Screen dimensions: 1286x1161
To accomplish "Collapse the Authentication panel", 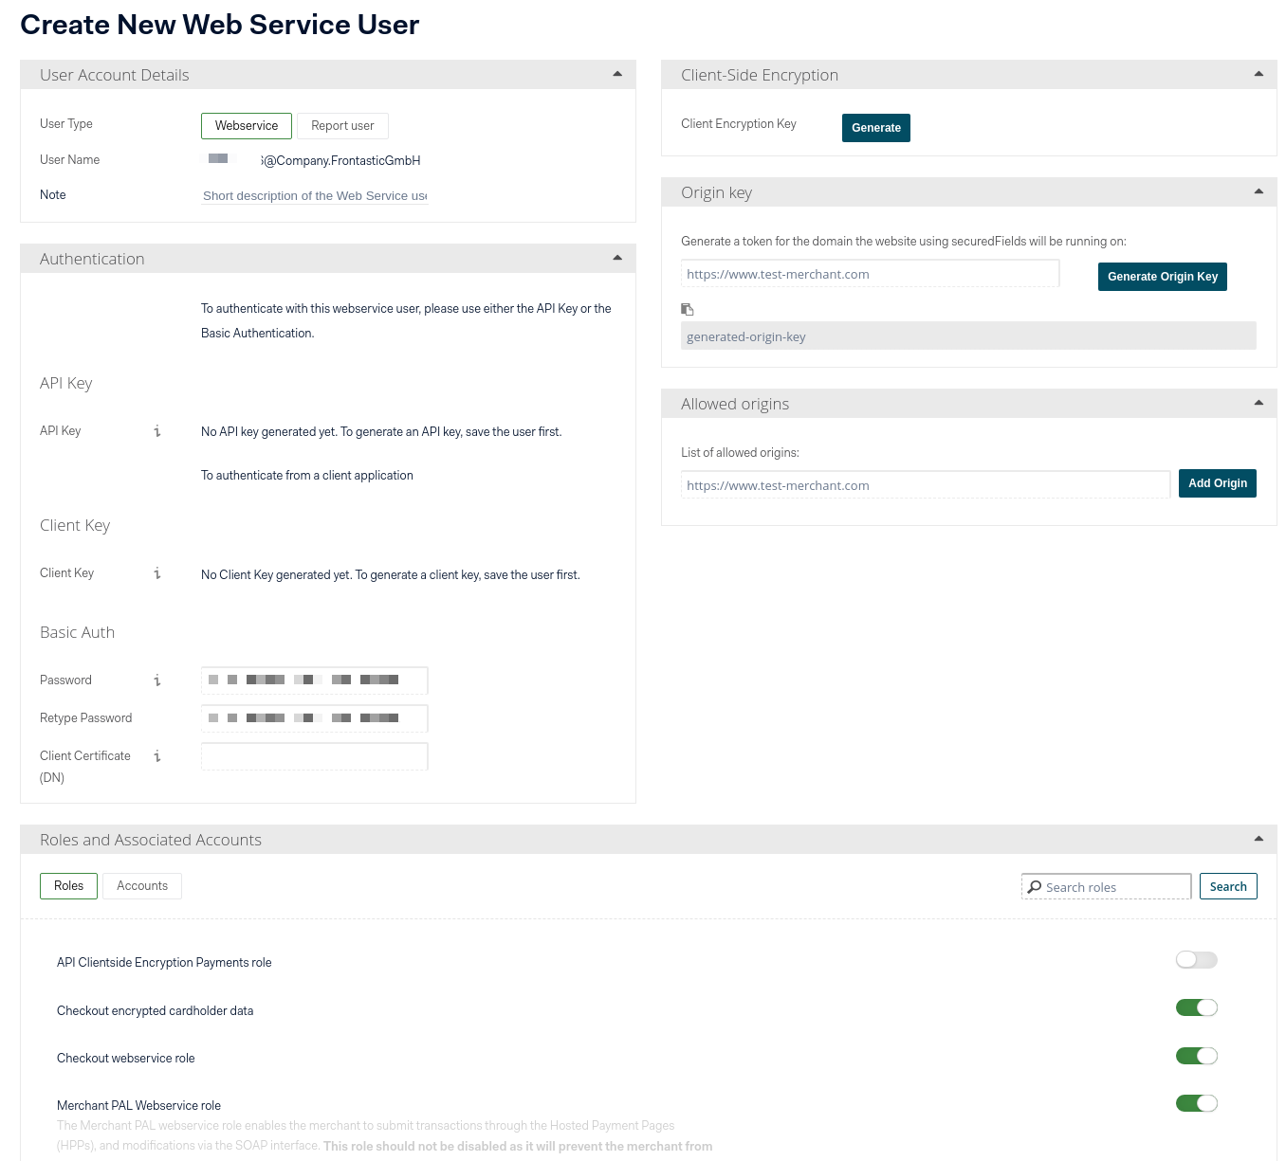I will (617, 258).
